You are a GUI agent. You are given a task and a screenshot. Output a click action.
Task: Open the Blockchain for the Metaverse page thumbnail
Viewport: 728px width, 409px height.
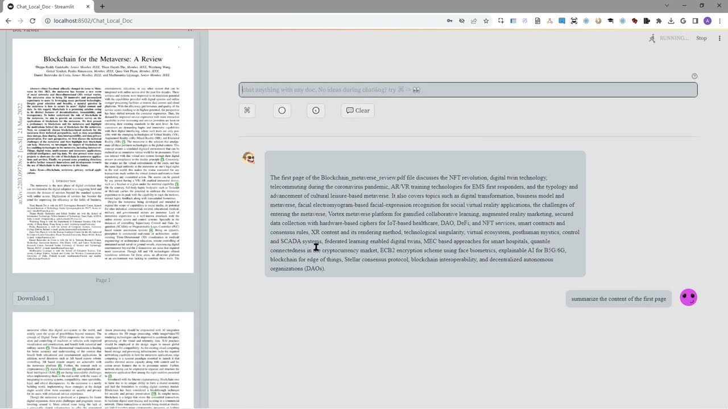click(103, 156)
